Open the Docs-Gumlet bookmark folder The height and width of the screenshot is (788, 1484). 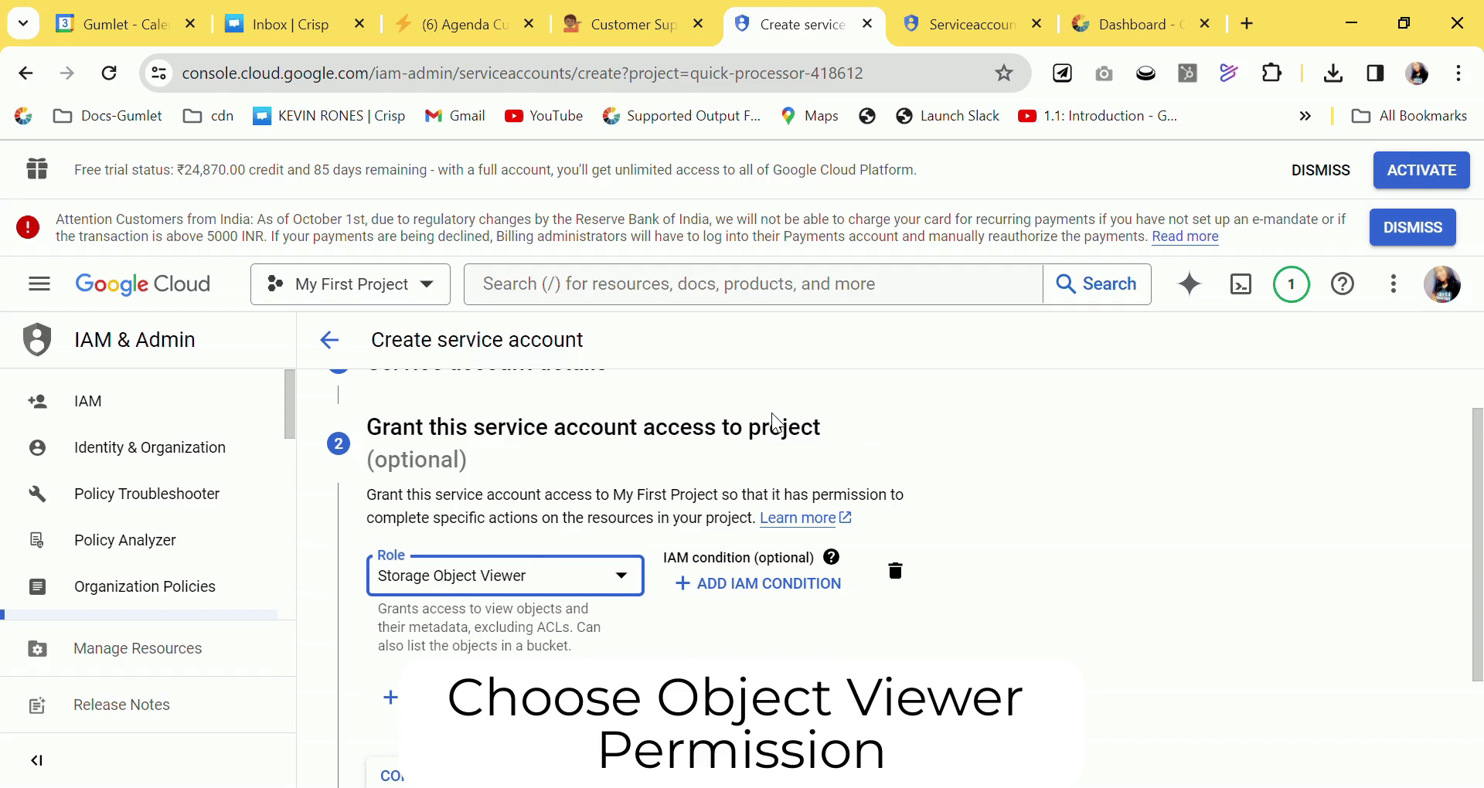click(x=107, y=116)
